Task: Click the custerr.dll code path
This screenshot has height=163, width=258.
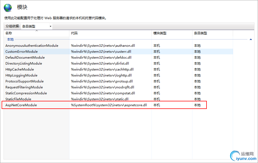Action: (x=101, y=52)
